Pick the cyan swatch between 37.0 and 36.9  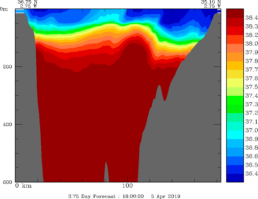[x=235, y=135]
